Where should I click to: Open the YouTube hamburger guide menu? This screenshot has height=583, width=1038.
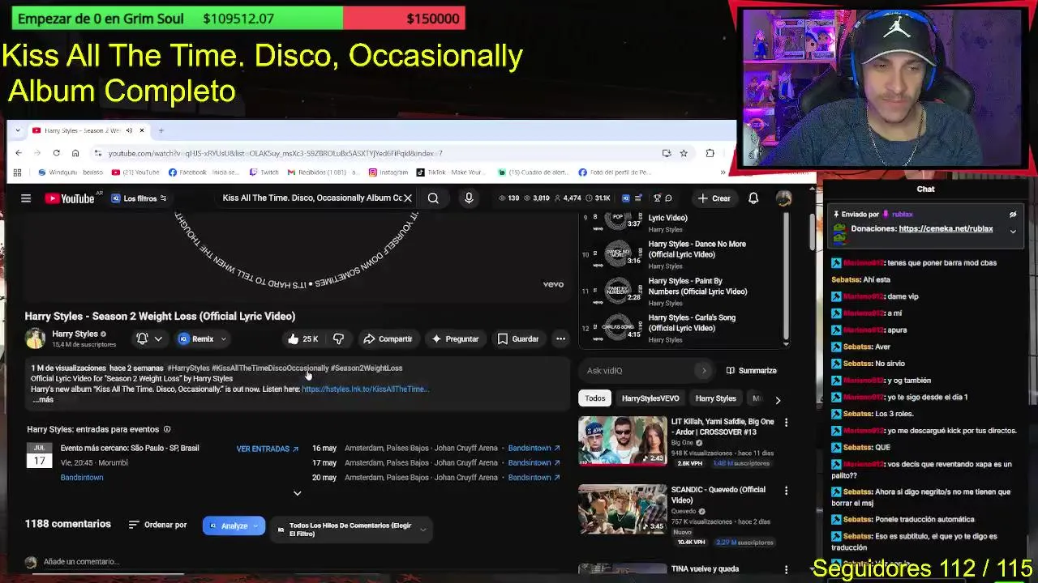point(26,198)
